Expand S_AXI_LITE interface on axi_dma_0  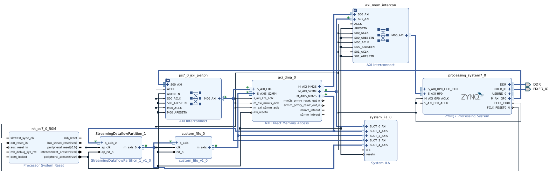(254, 89)
